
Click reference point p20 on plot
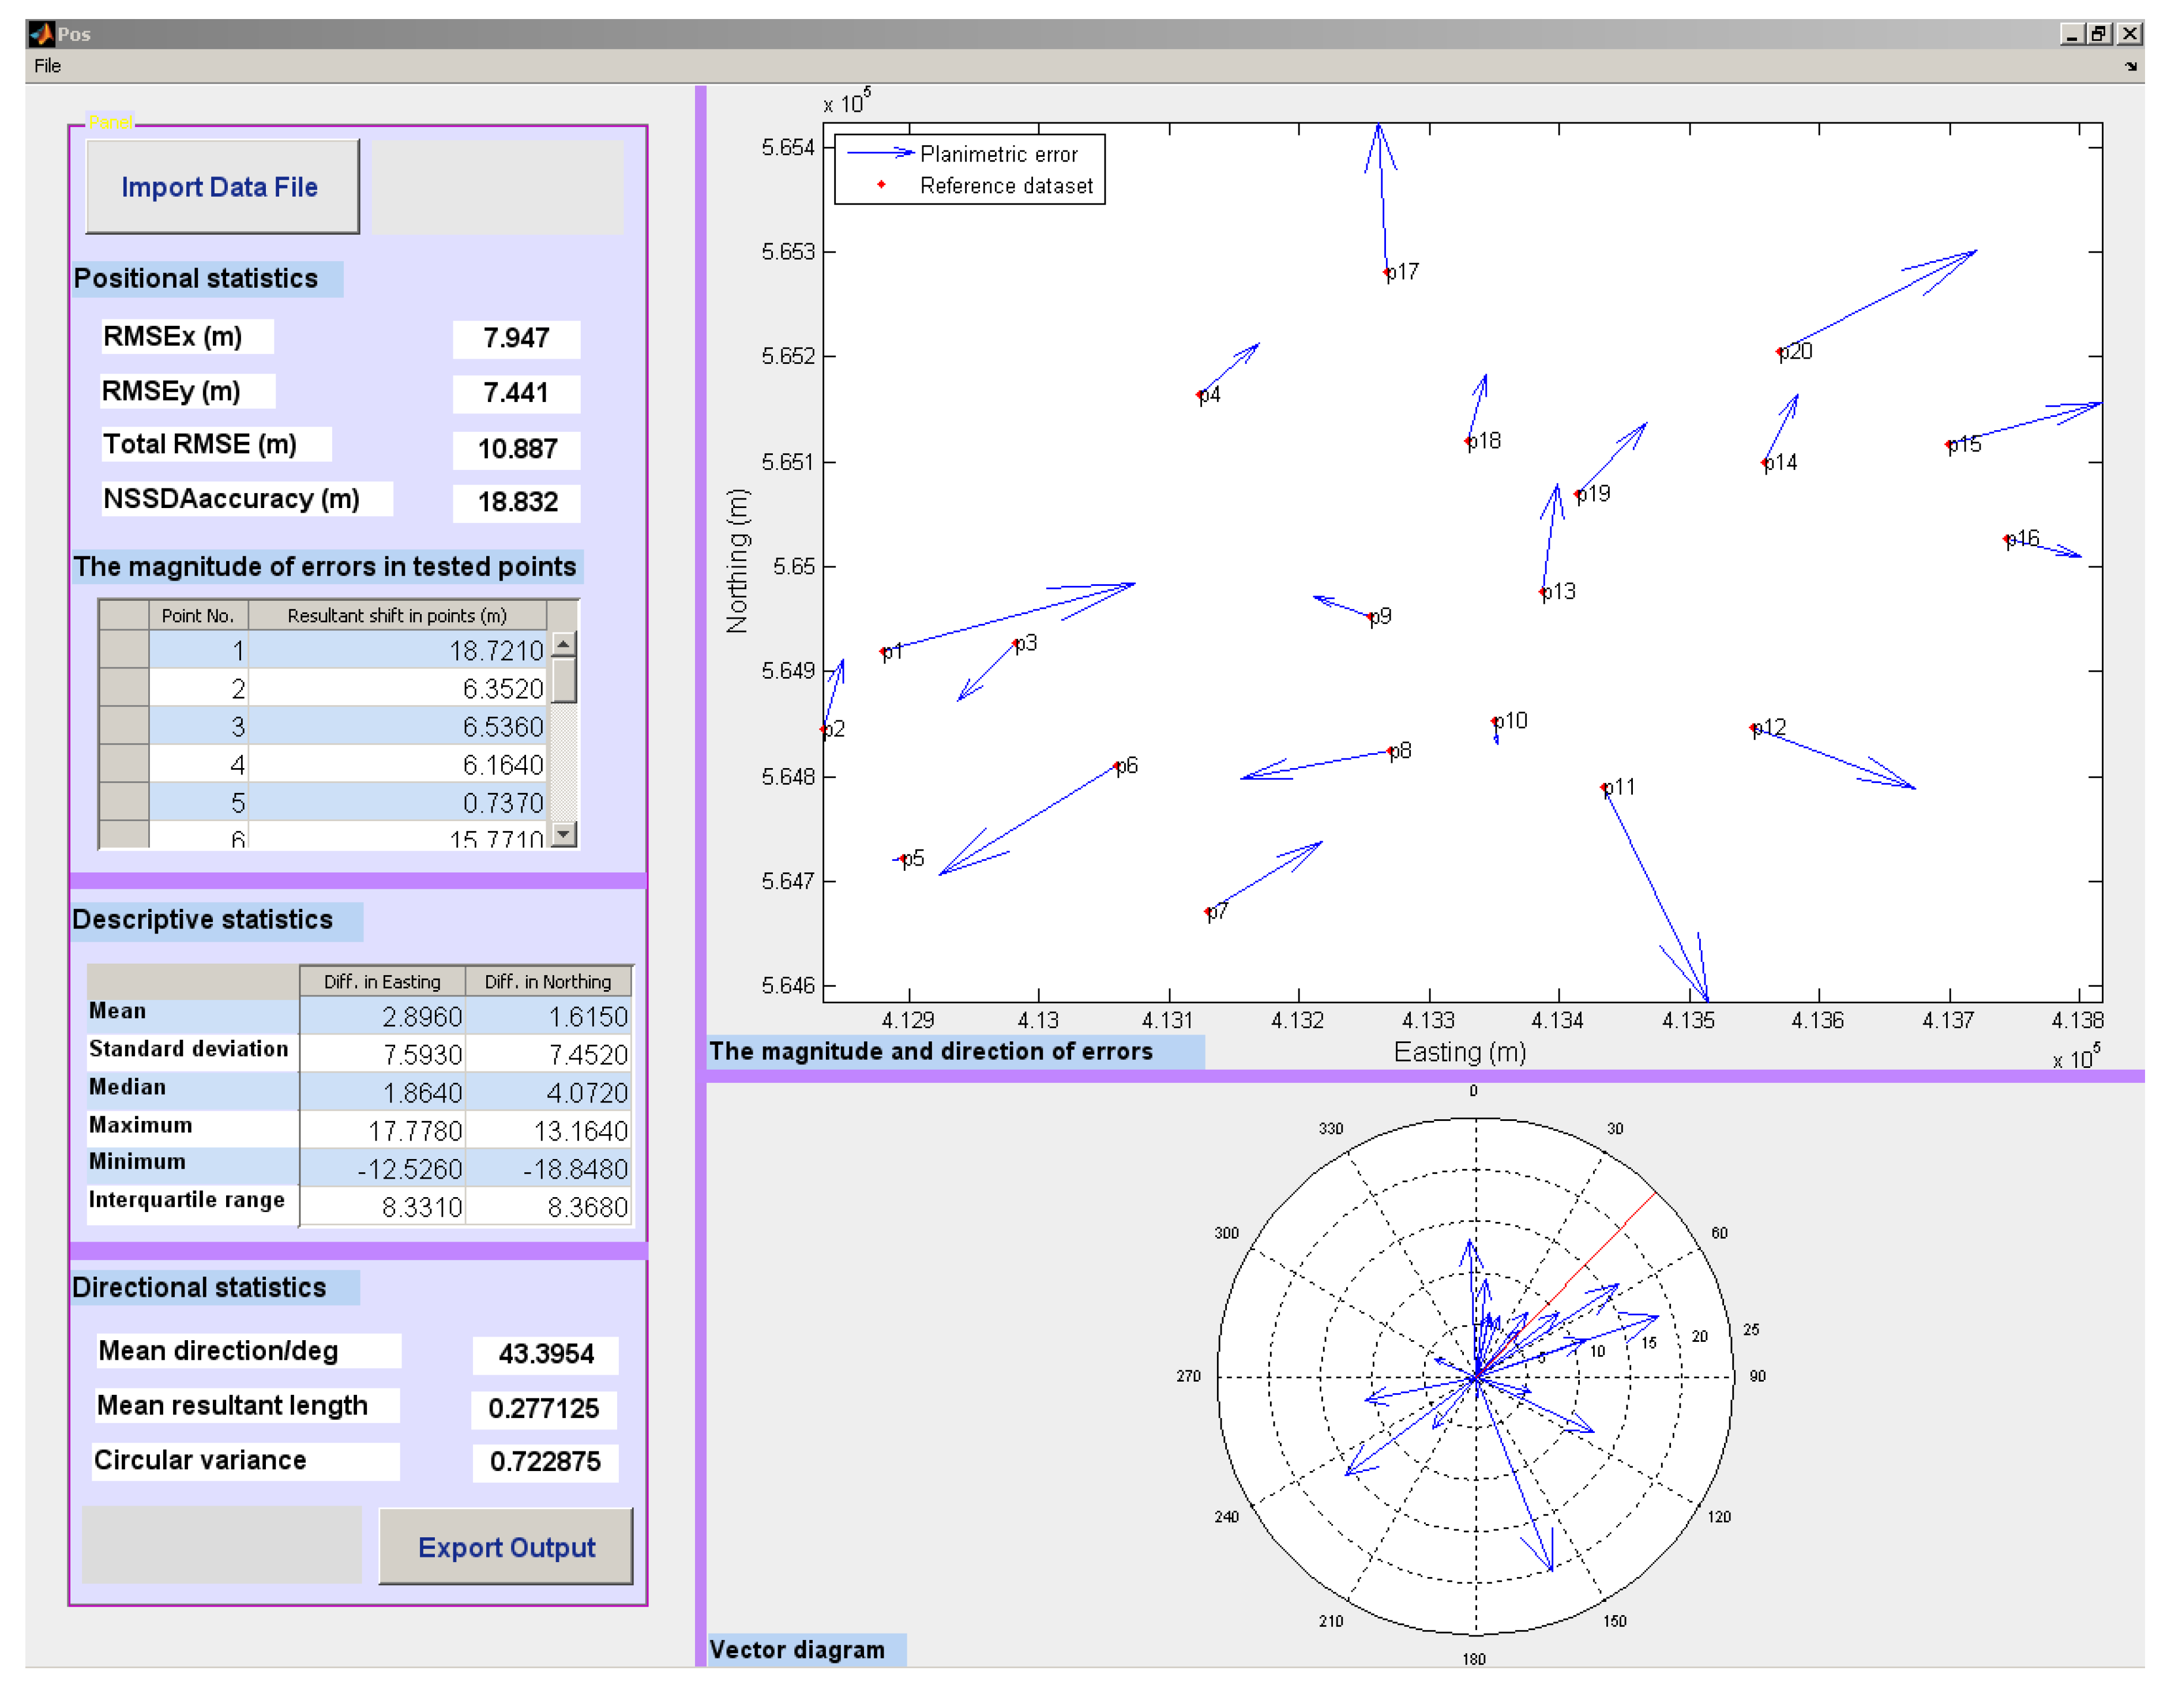1779,352
